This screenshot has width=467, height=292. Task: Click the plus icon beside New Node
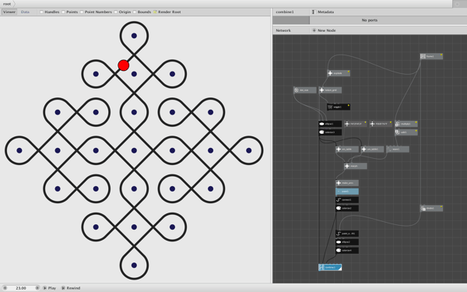click(314, 30)
